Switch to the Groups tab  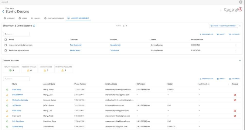36,18
